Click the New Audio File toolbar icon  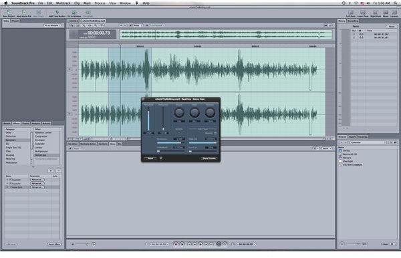click(24, 12)
